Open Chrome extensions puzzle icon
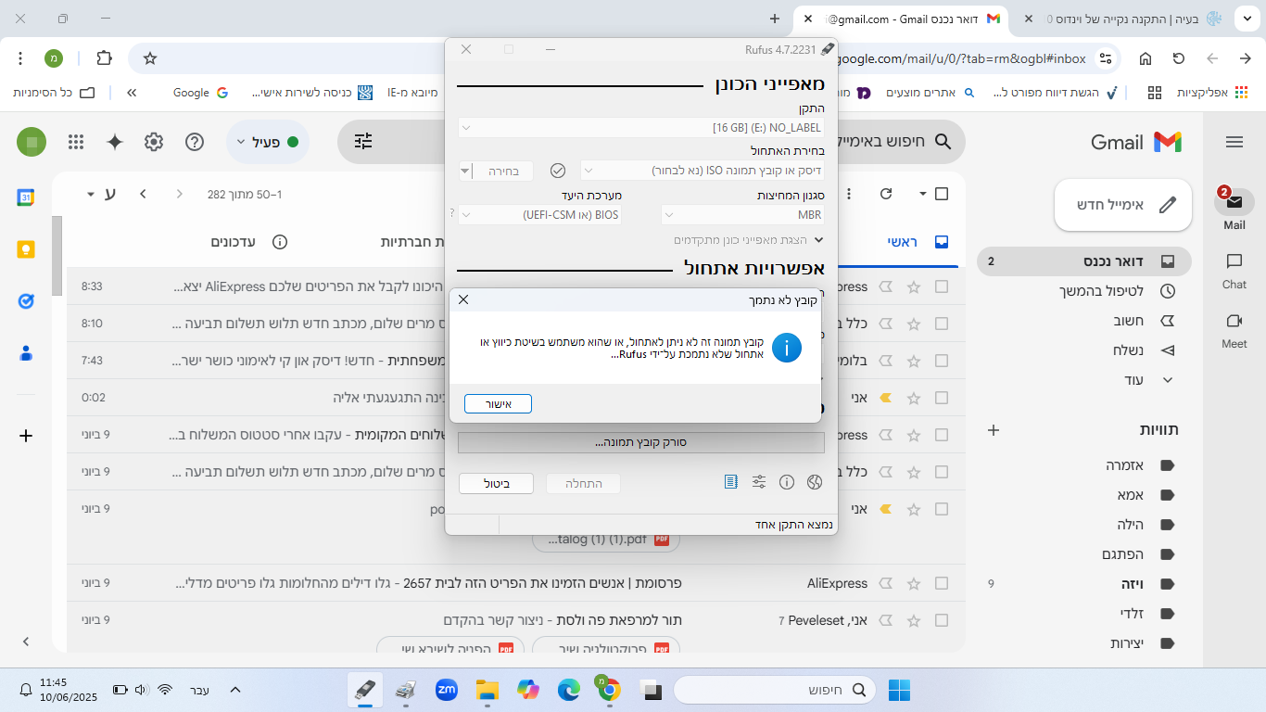The image size is (1266, 712). tap(104, 58)
